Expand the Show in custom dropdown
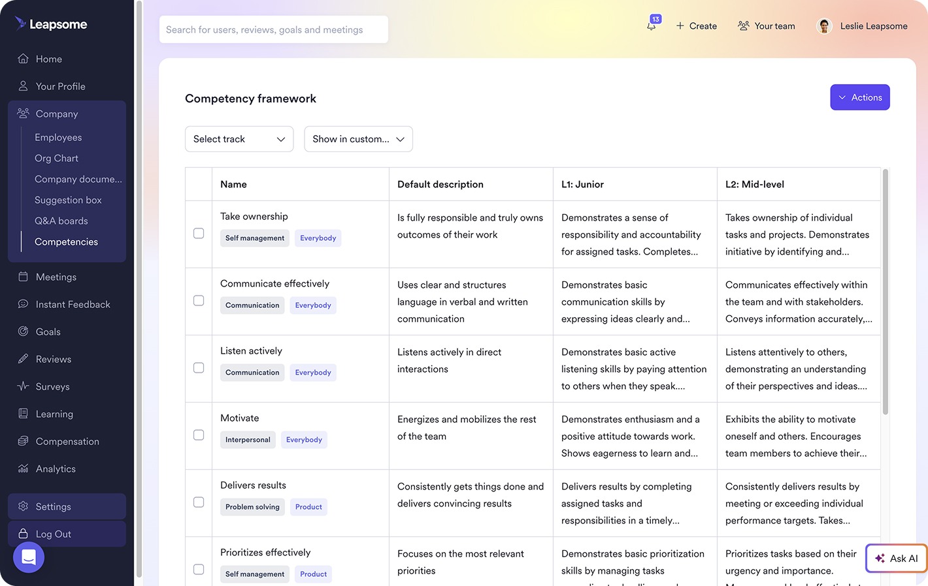Image resolution: width=928 pixels, height=586 pixels. [x=358, y=139]
